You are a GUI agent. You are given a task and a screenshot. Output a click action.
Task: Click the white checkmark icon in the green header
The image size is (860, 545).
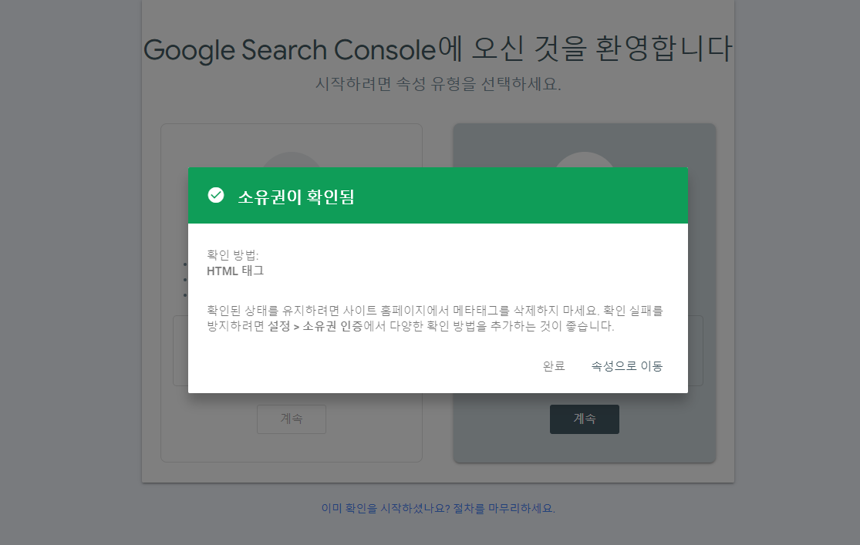(x=216, y=195)
